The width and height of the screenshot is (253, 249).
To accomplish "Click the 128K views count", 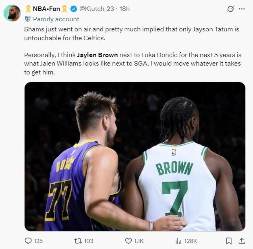I will pyautogui.click(x=191, y=241).
